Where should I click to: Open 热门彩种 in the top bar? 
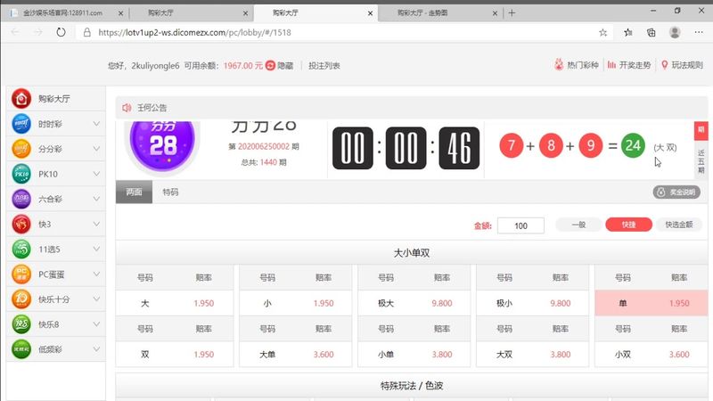pos(577,65)
